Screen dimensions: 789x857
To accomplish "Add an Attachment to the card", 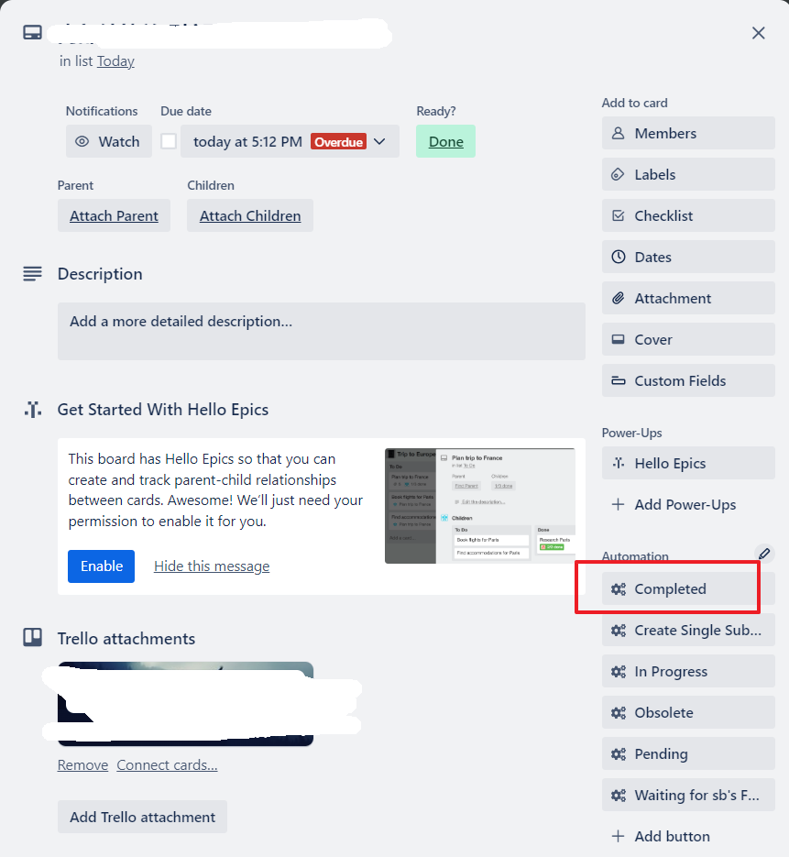I will (688, 299).
